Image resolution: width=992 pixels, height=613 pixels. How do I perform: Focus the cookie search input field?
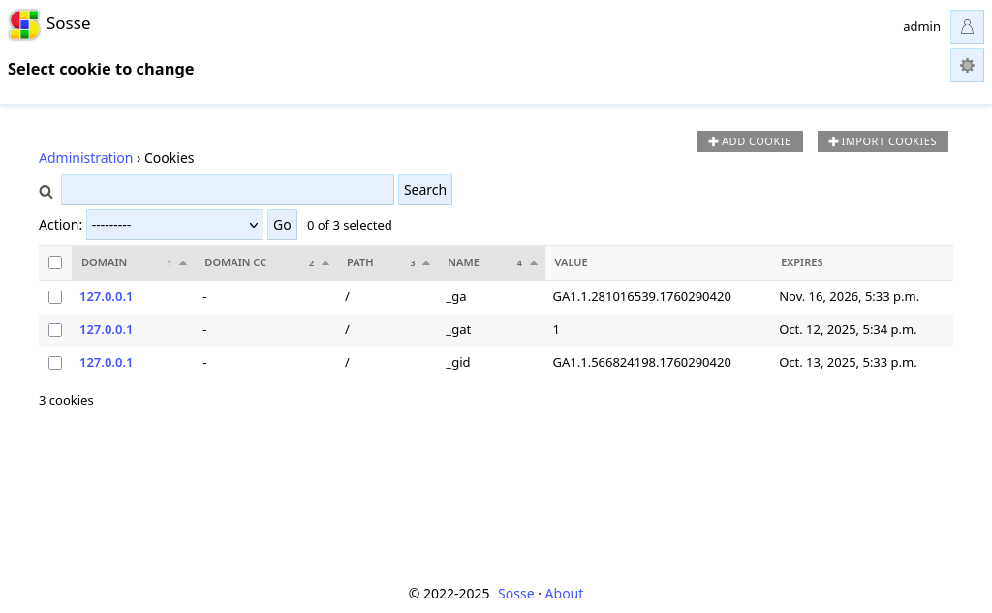(227, 190)
